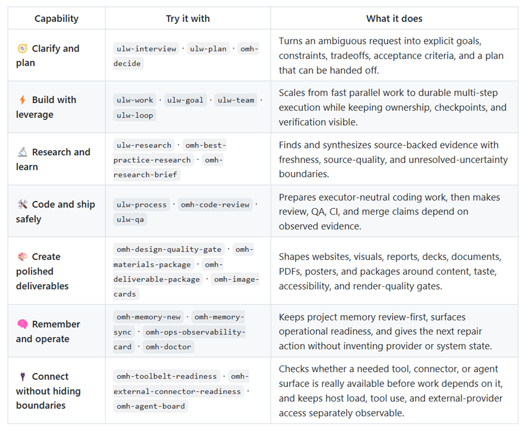The width and height of the screenshot is (528, 431).
Task: Click the omh-agent-board code tag
Action: (x=151, y=407)
